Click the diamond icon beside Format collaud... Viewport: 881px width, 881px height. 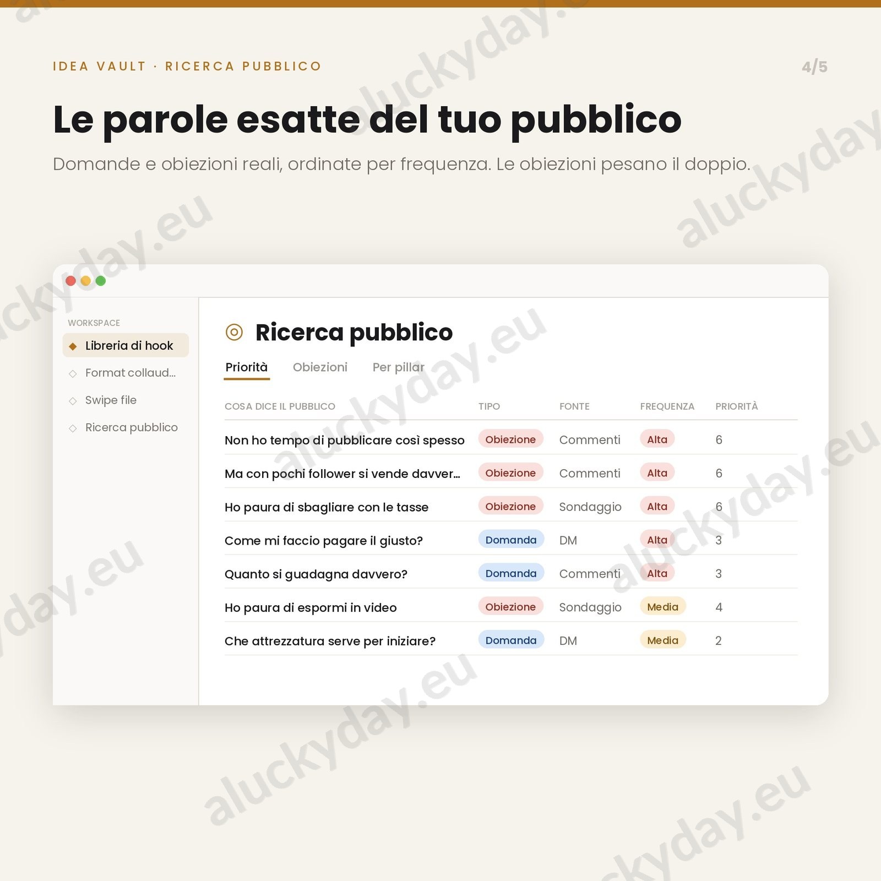pyautogui.click(x=73, y=373)
